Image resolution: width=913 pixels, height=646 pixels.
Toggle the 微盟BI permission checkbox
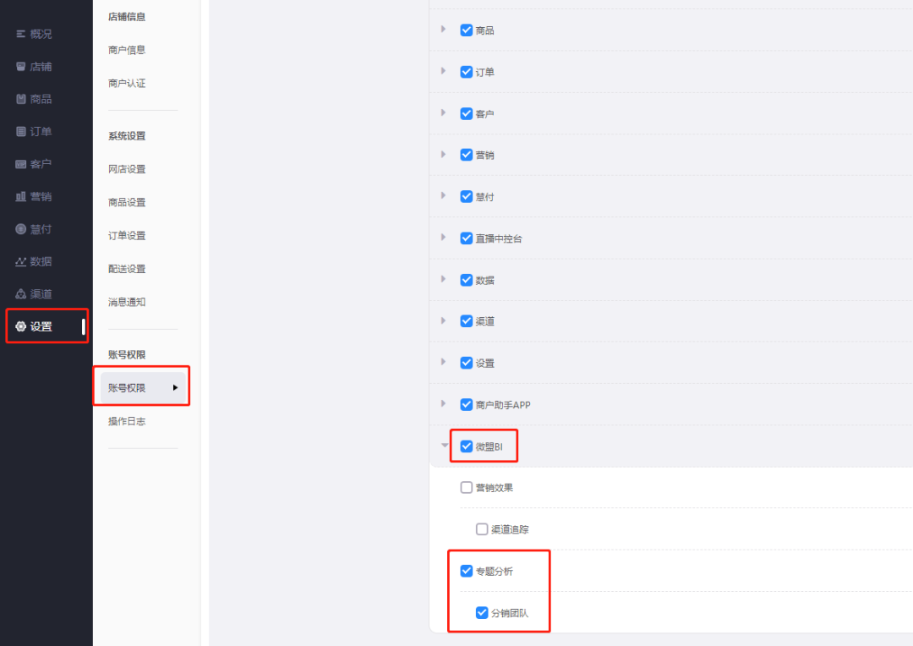(x=467, y=446)
